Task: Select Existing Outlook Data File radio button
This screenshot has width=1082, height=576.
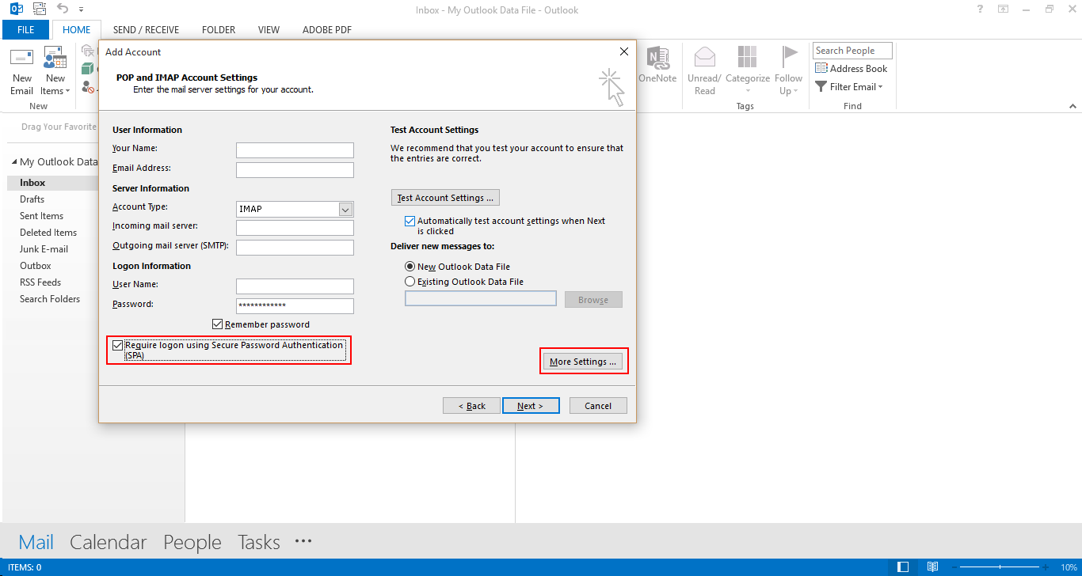Action: click(x=410, y=282)
